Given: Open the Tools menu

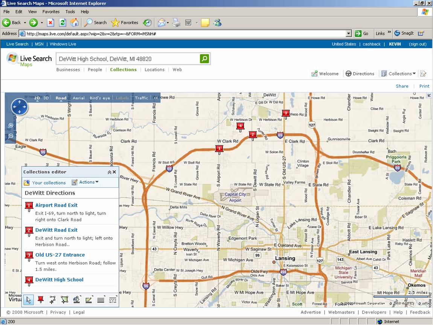Looking at the screenshot, I should (x=70, y=12).
